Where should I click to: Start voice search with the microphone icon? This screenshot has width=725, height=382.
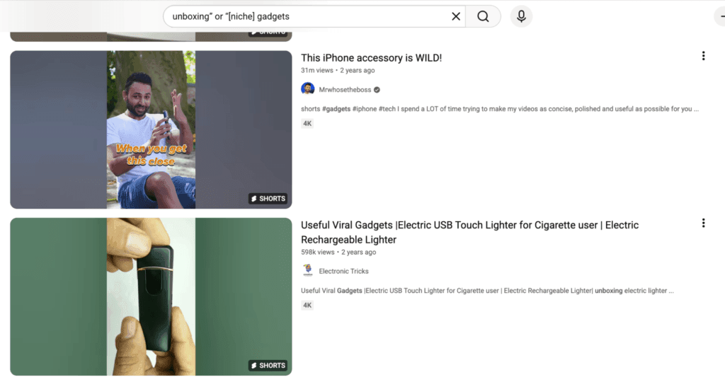point(521,16)
